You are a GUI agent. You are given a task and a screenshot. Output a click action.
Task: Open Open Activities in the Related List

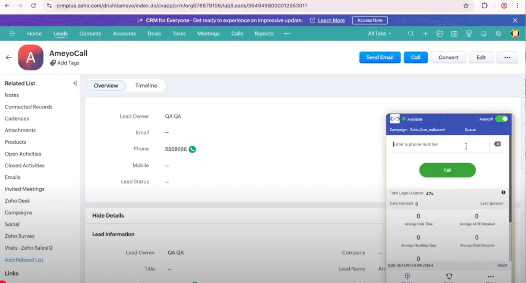(23, 154)
